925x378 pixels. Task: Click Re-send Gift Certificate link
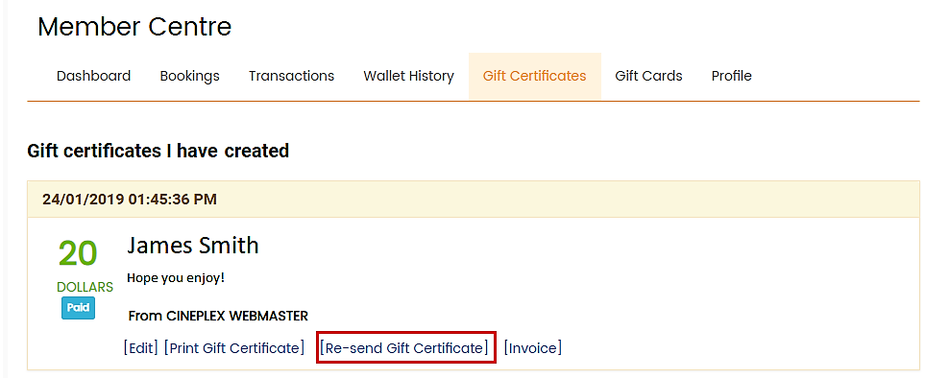[404, 348]
